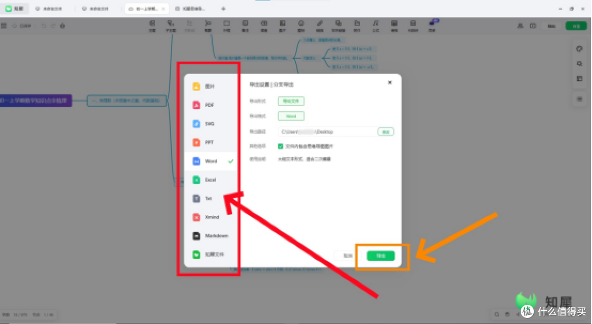The image size is (592, 324).
Task: Close the 初一上学期 tab
Action: pyautogui.click(x=163, y=9)
